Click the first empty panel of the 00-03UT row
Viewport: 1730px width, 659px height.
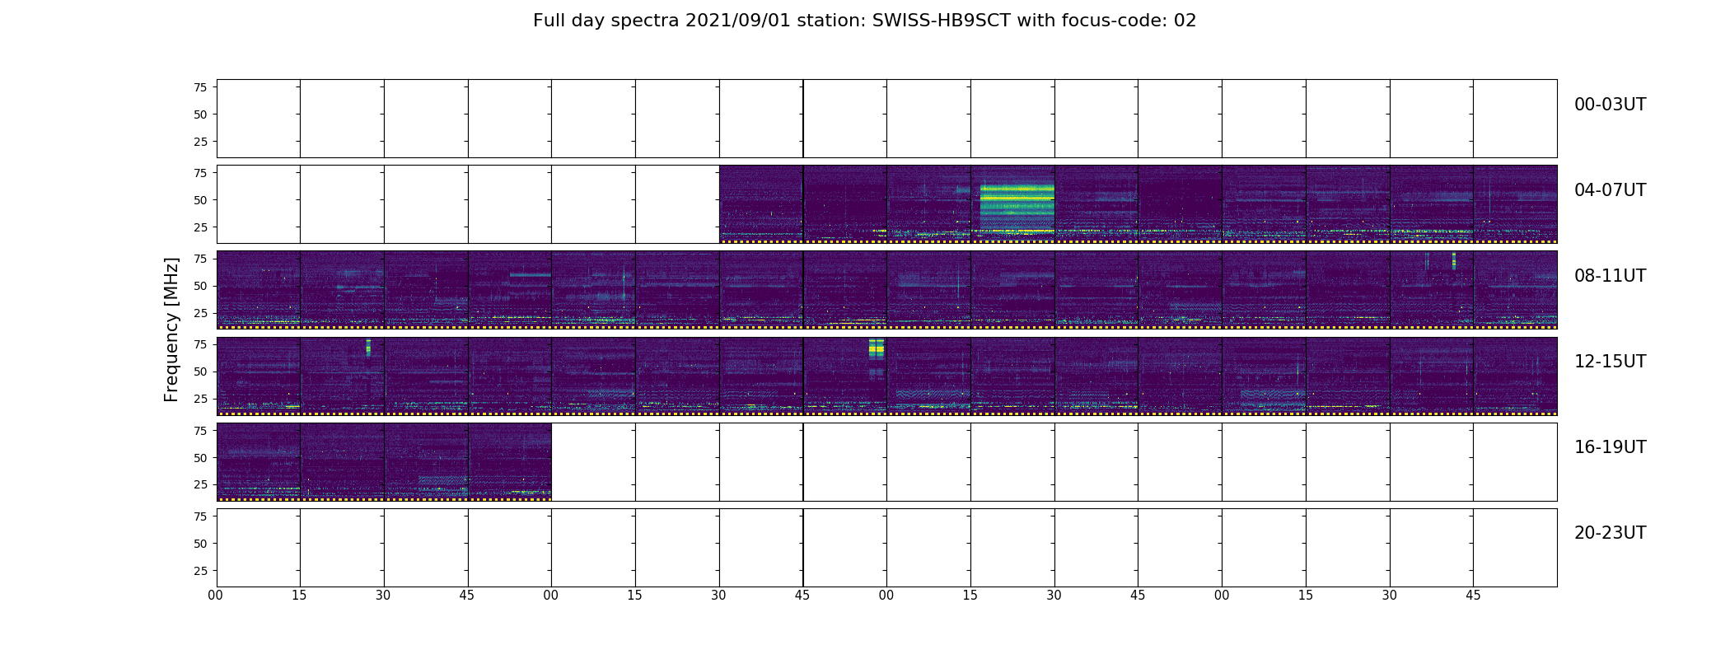(259, 119)
